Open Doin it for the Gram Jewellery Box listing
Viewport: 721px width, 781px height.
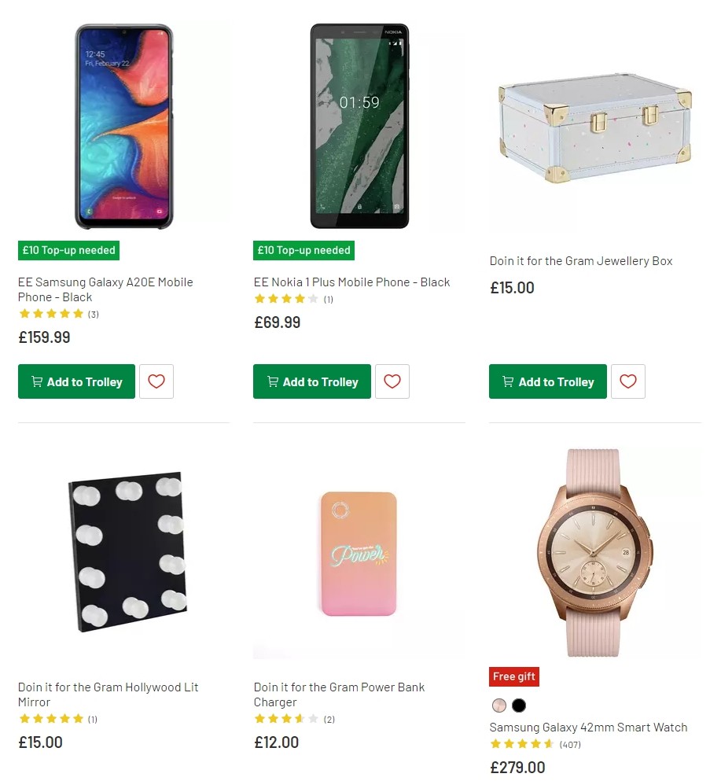click(x=580, y=260)
